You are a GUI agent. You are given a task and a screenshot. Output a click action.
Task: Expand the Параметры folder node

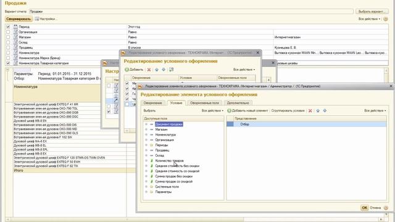(146, 192)
